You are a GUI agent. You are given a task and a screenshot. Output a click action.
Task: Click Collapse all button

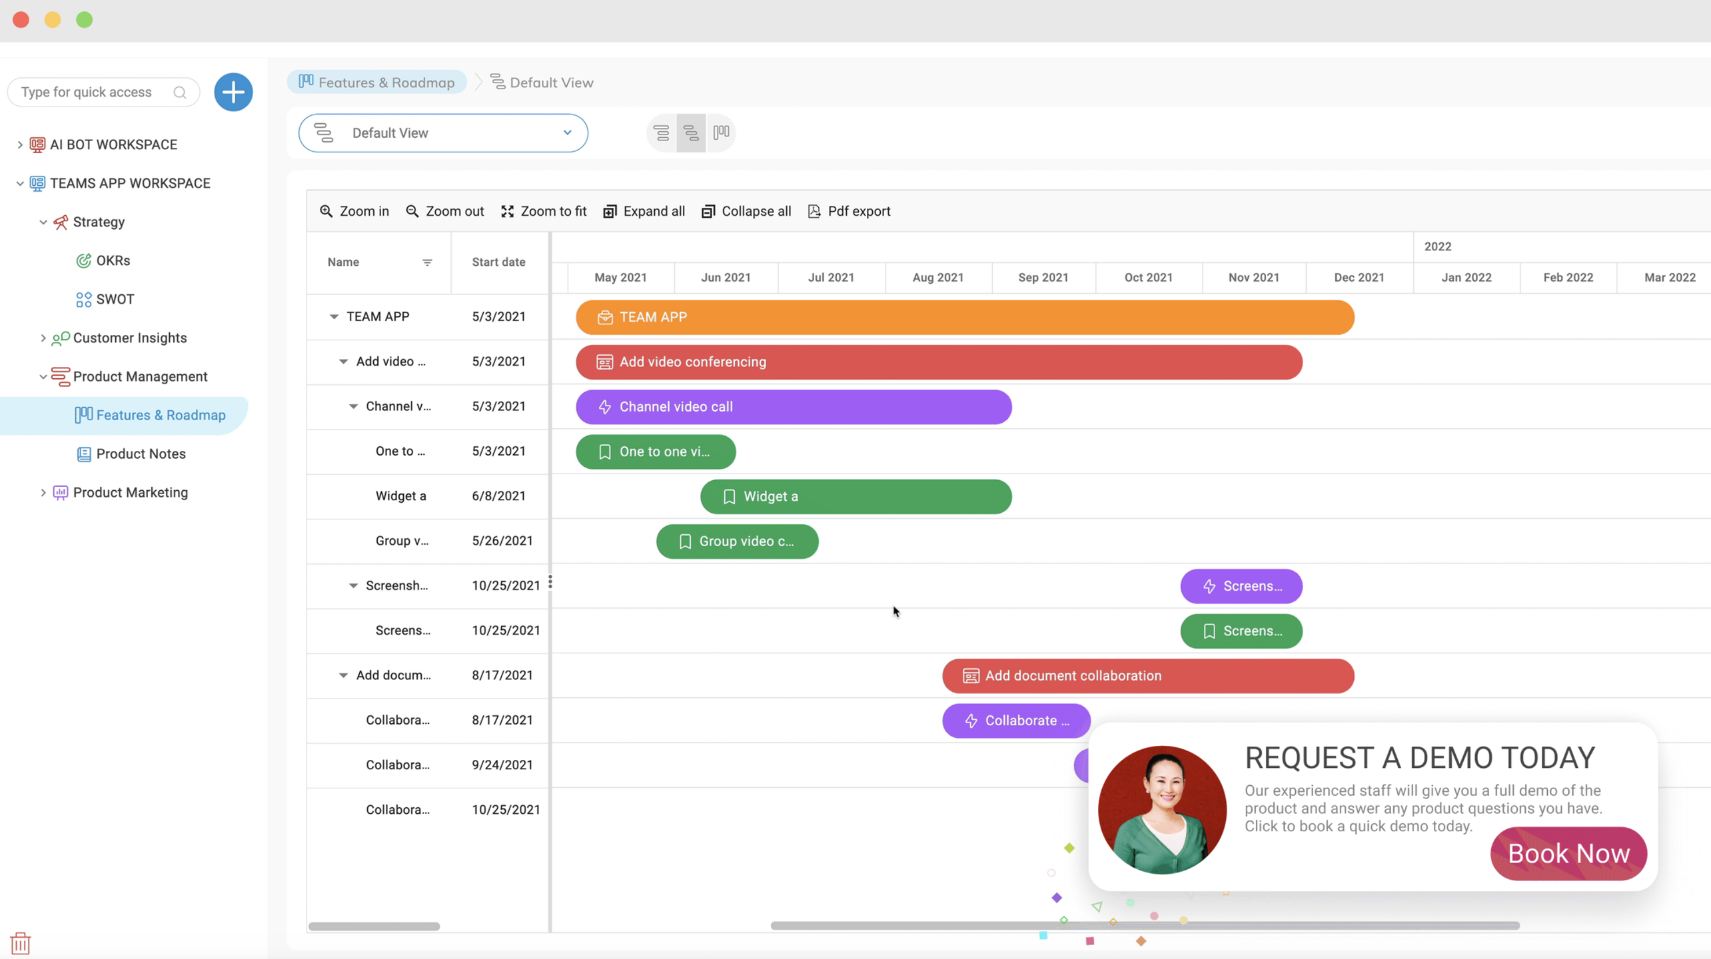coord(746,211)
